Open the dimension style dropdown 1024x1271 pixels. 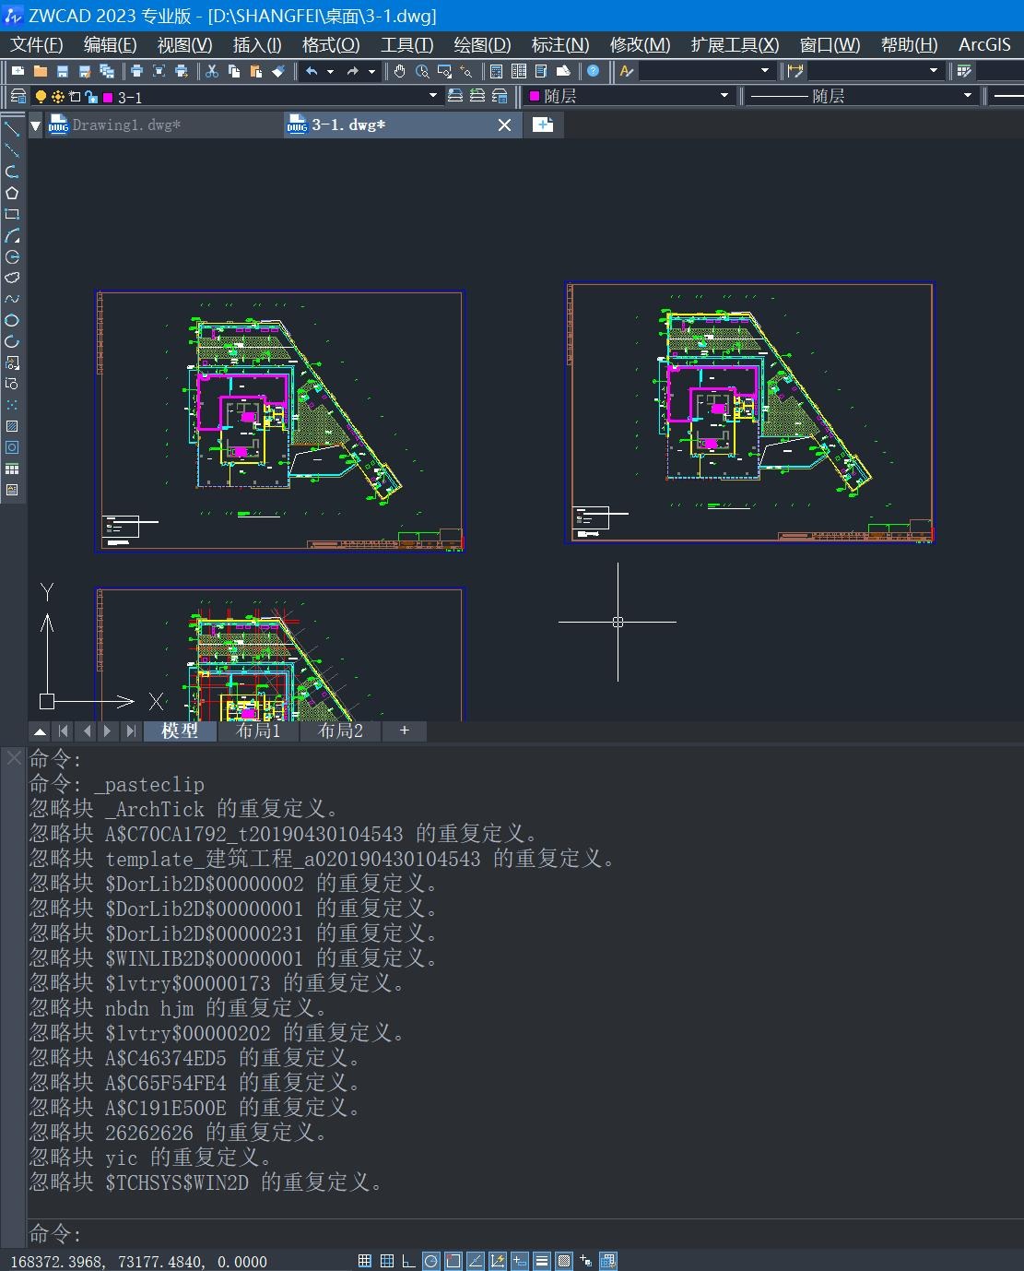(933, 71)
